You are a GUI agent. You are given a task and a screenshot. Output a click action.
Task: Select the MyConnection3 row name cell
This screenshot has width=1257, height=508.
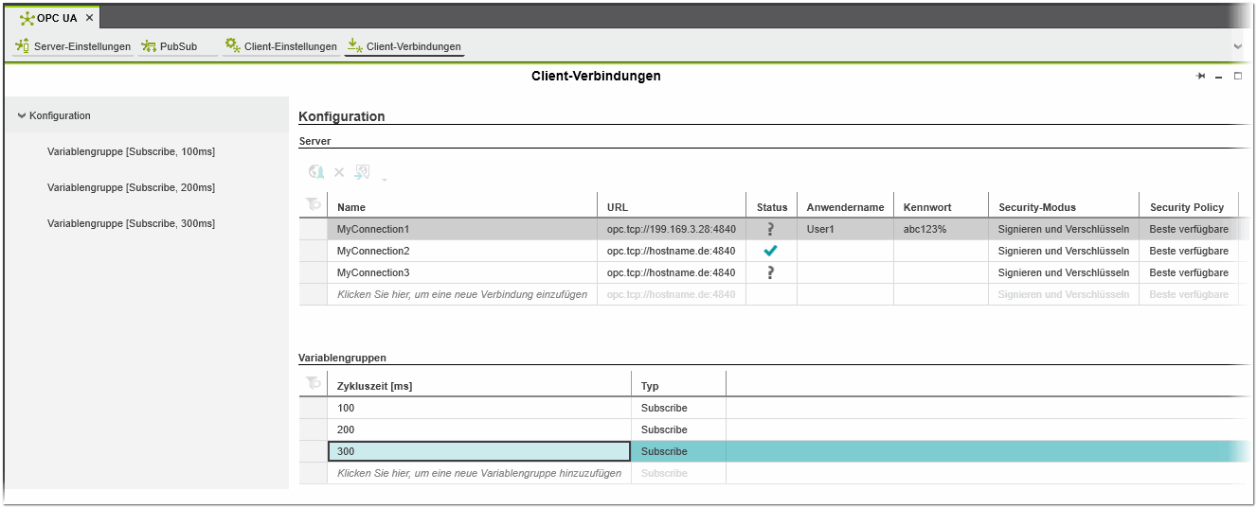pos(373,272)
